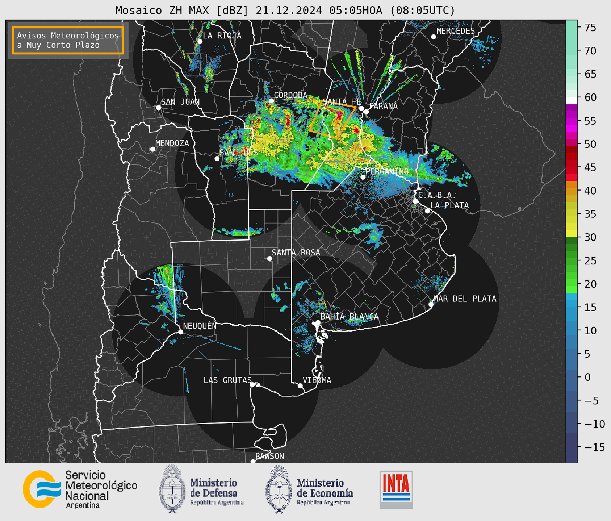Image resolution: width=611 pixels, height=521 pixels.
Task: Click the magenta 55 dBZ band on the color scale
Action: point(572,121)
